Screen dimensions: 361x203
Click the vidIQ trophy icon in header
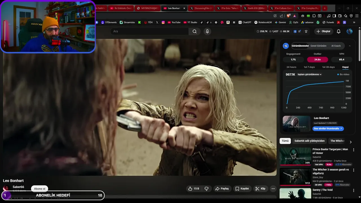[x=306, y=31]
